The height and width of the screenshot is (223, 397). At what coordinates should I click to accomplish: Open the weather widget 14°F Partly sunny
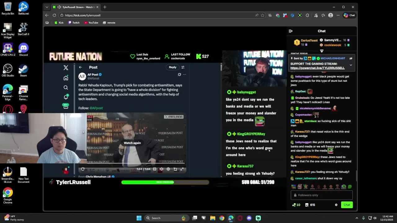[14, 218]
